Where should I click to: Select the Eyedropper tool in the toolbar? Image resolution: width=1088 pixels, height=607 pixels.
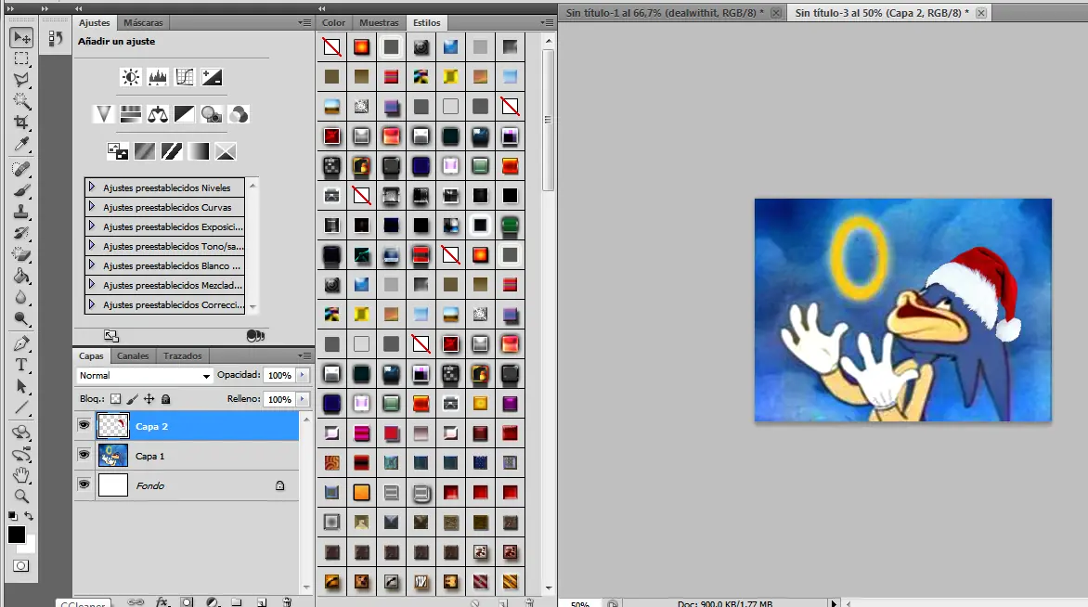coord(21,144)
